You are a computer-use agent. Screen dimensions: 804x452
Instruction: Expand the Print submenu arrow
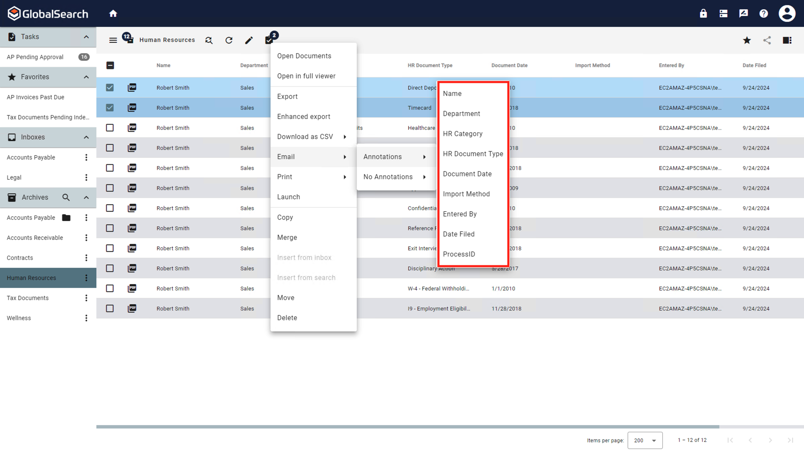pos(345,177)
